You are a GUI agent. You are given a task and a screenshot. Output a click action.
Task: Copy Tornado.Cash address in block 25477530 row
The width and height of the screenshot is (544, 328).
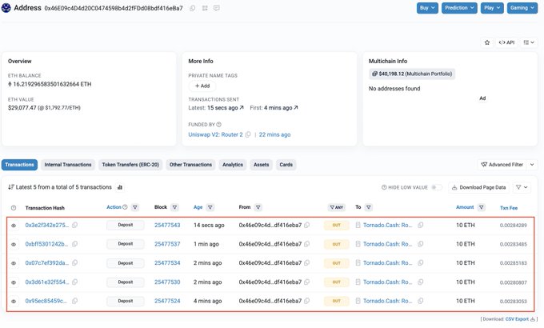[x=421, y=282]
